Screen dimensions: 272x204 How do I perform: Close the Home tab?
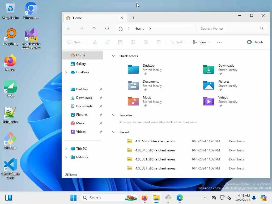(x=122, y=18)
